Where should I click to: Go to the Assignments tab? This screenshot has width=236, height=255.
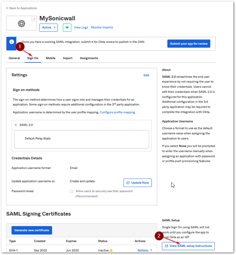89,58
